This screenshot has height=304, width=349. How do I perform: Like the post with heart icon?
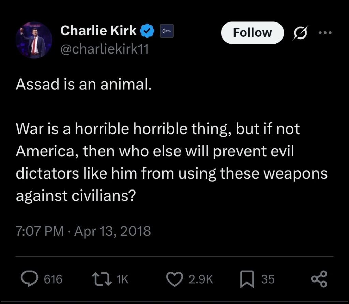coord(175,279)
